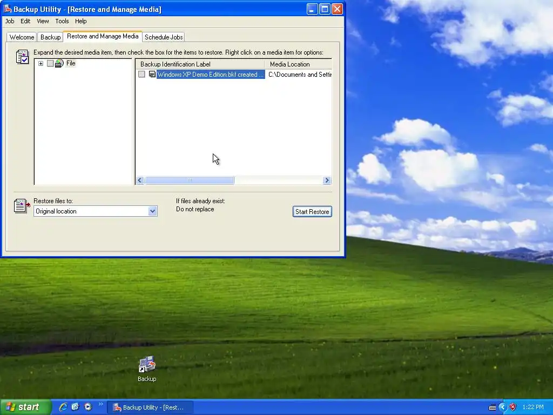Click the Backup Utility title bar icon
553x415 pixels.
tap(8, 9)
